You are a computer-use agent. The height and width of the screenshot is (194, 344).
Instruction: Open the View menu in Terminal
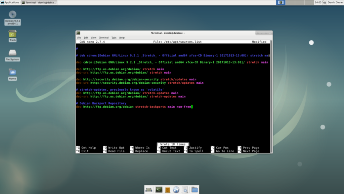click(x=94, y=37)
